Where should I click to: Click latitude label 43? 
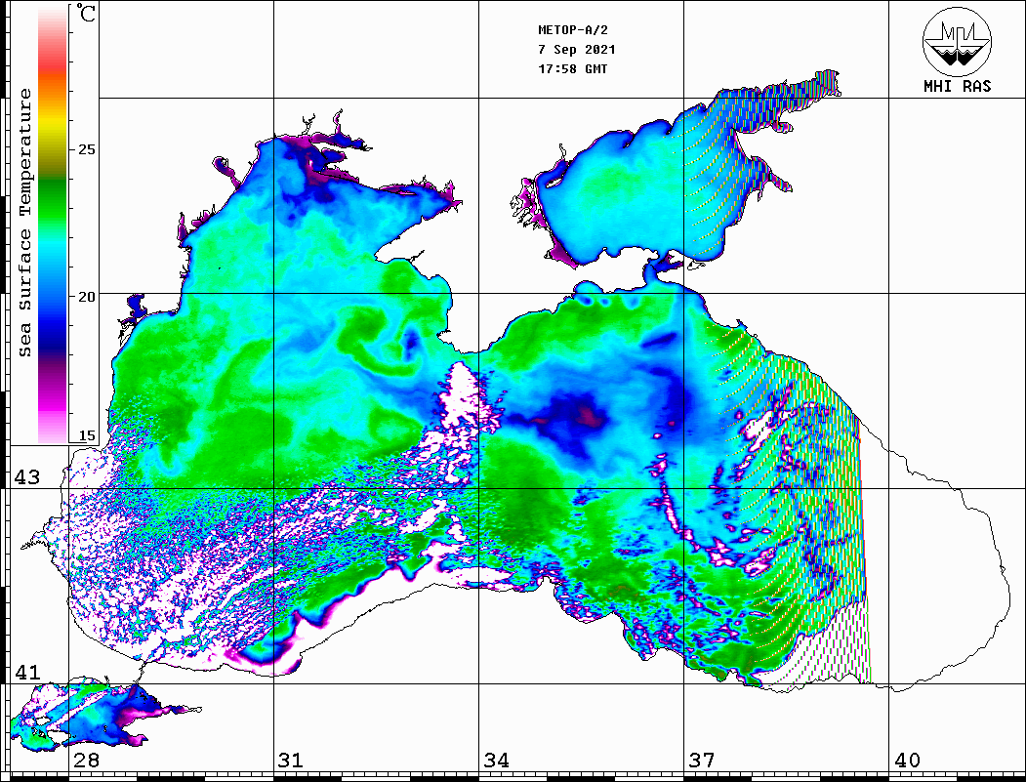(x=27, y=477)
